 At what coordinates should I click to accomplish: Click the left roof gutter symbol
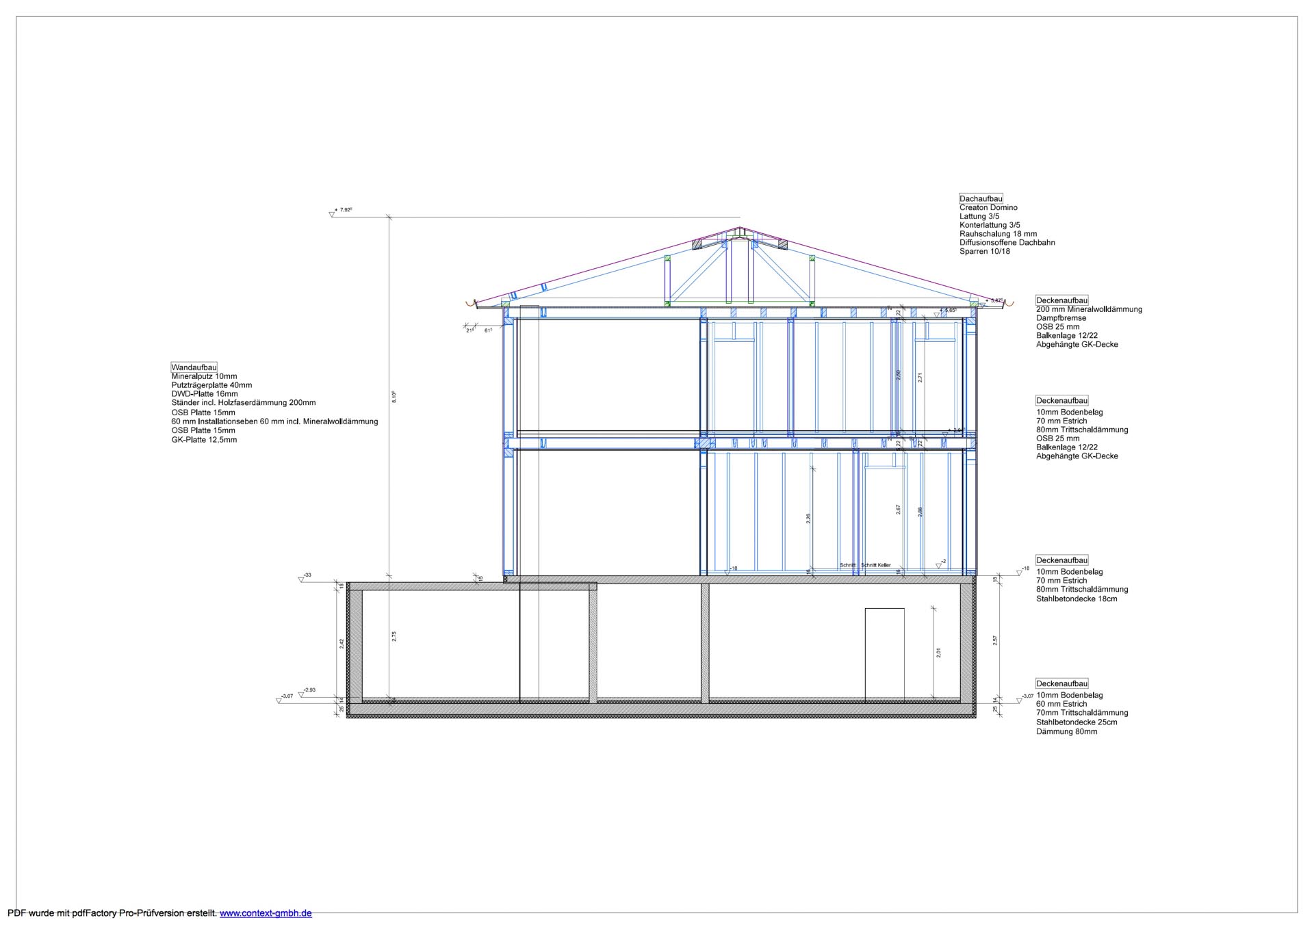tap(469, 303)
